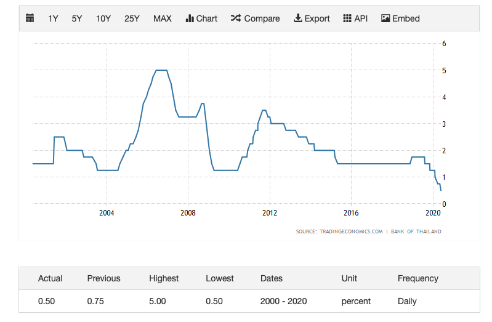Click the Export download icon
Image resolution: width=492 pixels, height=322 pixels.
298,18
